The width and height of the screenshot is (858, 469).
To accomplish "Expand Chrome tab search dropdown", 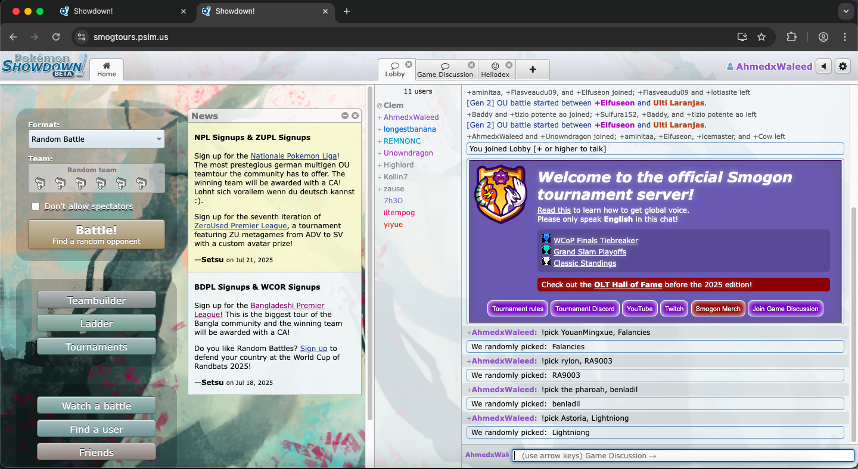I will (845, 11).
